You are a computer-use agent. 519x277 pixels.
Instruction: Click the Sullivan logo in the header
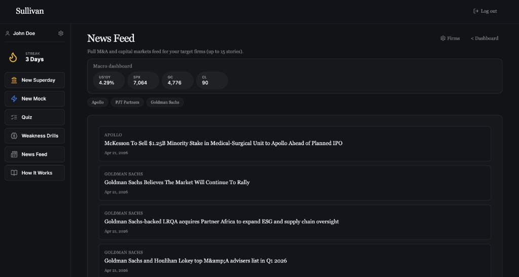click(30, 11)
